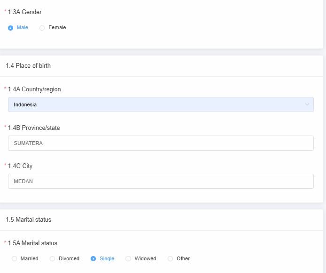Click the 1.5 Marital status section header
Screen dimensions: 326x273
pos(29,219)
